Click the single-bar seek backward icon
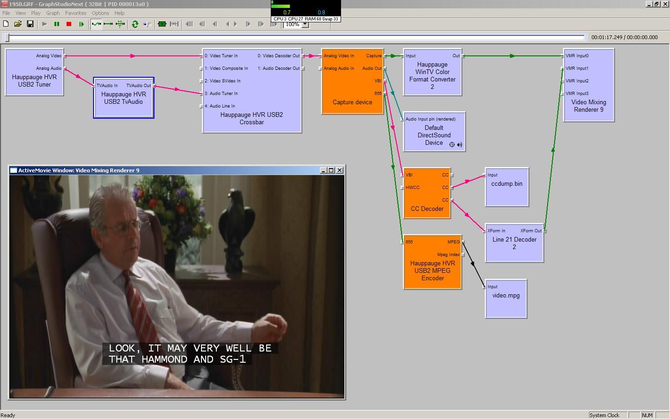670x419 pixels. pyautogui.click(x=214, y=24)
